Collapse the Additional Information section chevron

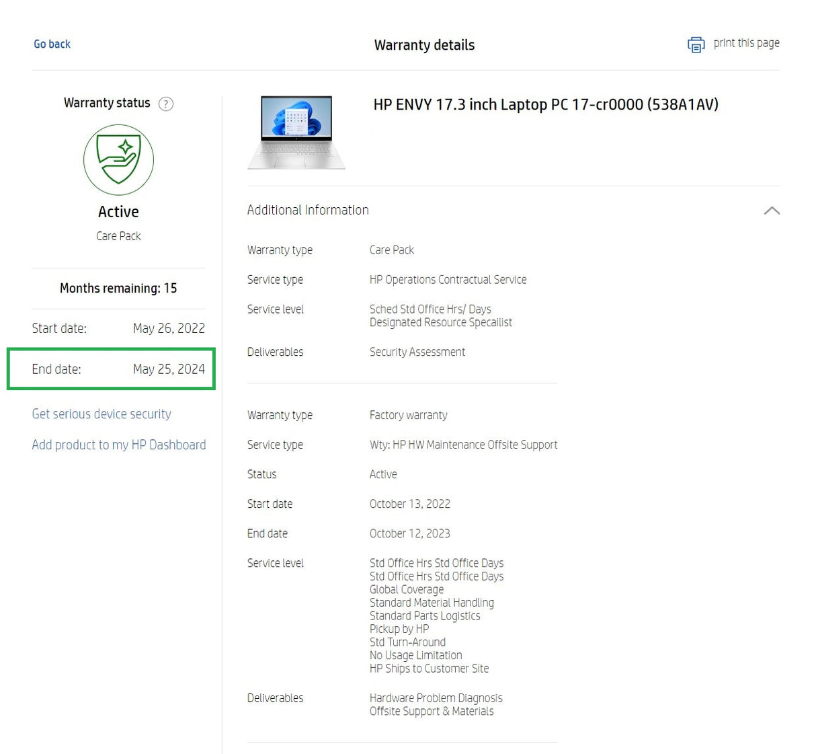[772, 211]
